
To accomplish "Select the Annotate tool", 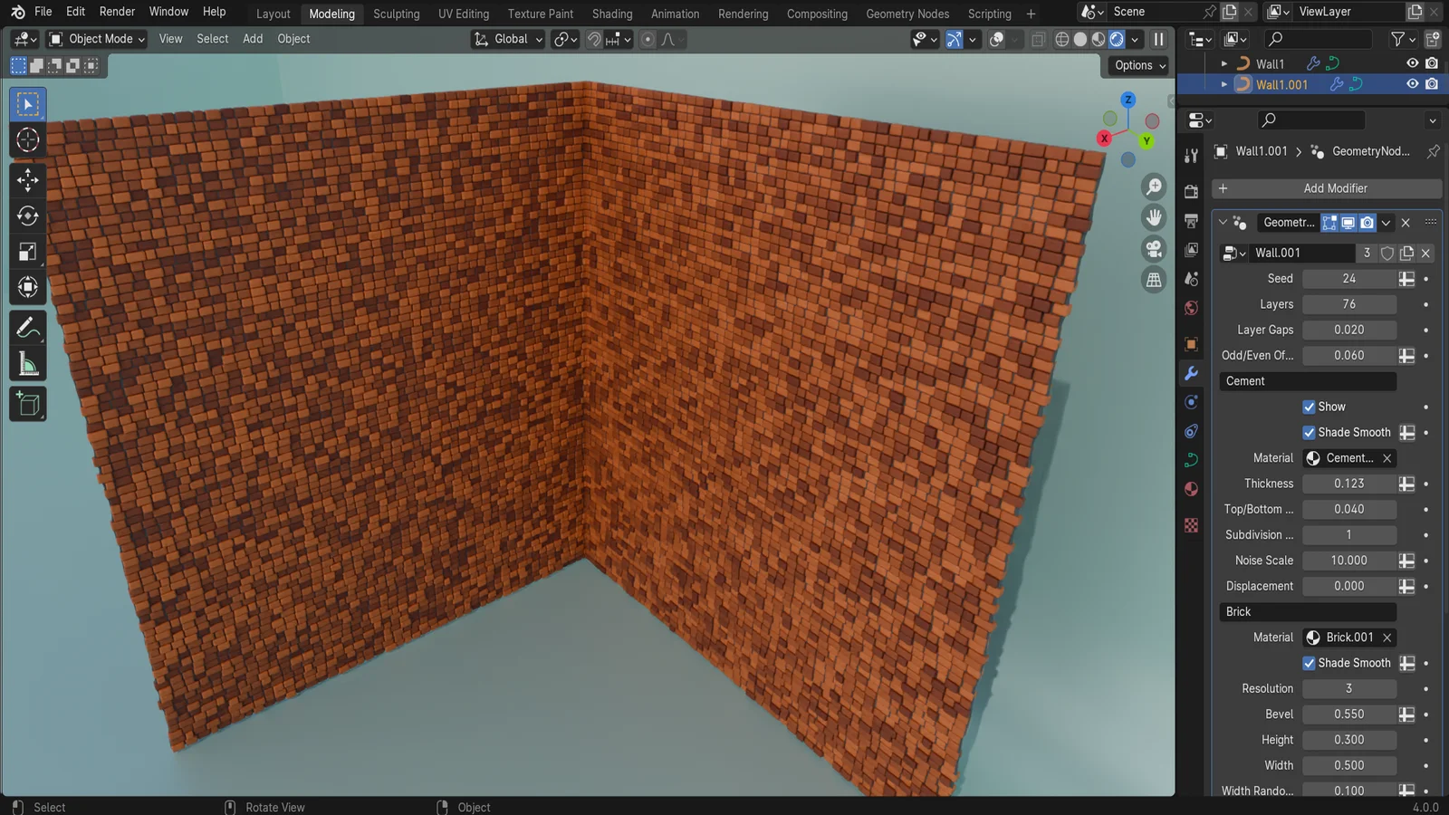I will 27,327.
